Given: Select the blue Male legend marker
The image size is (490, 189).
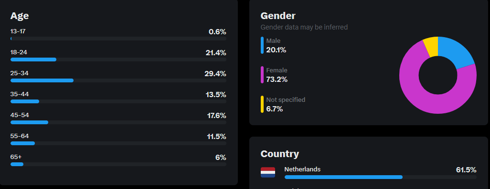Looking at the screenshot, I should tap(262, 45).
